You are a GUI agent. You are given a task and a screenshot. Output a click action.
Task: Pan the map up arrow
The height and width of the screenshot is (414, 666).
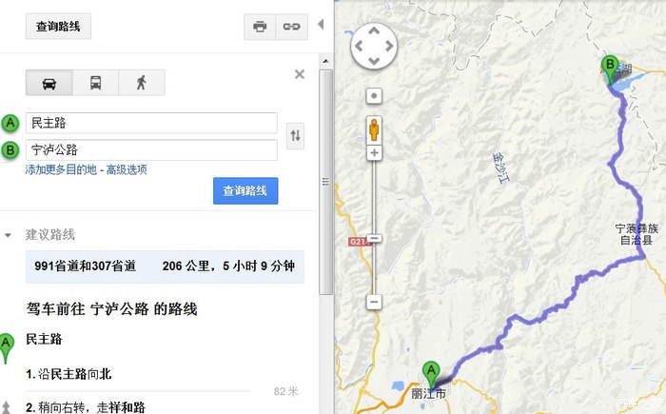point(374,31)
